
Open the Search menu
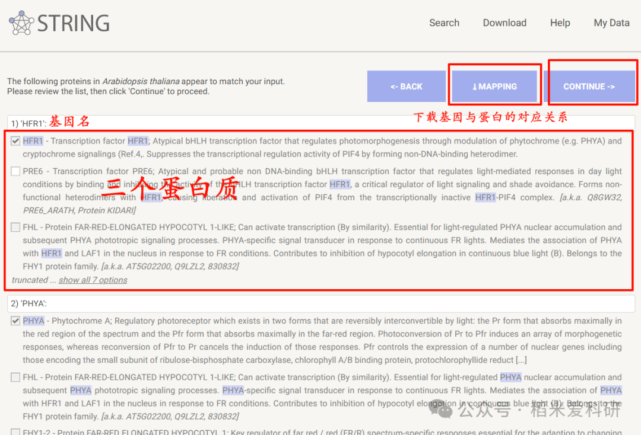[x=444, y=23]
